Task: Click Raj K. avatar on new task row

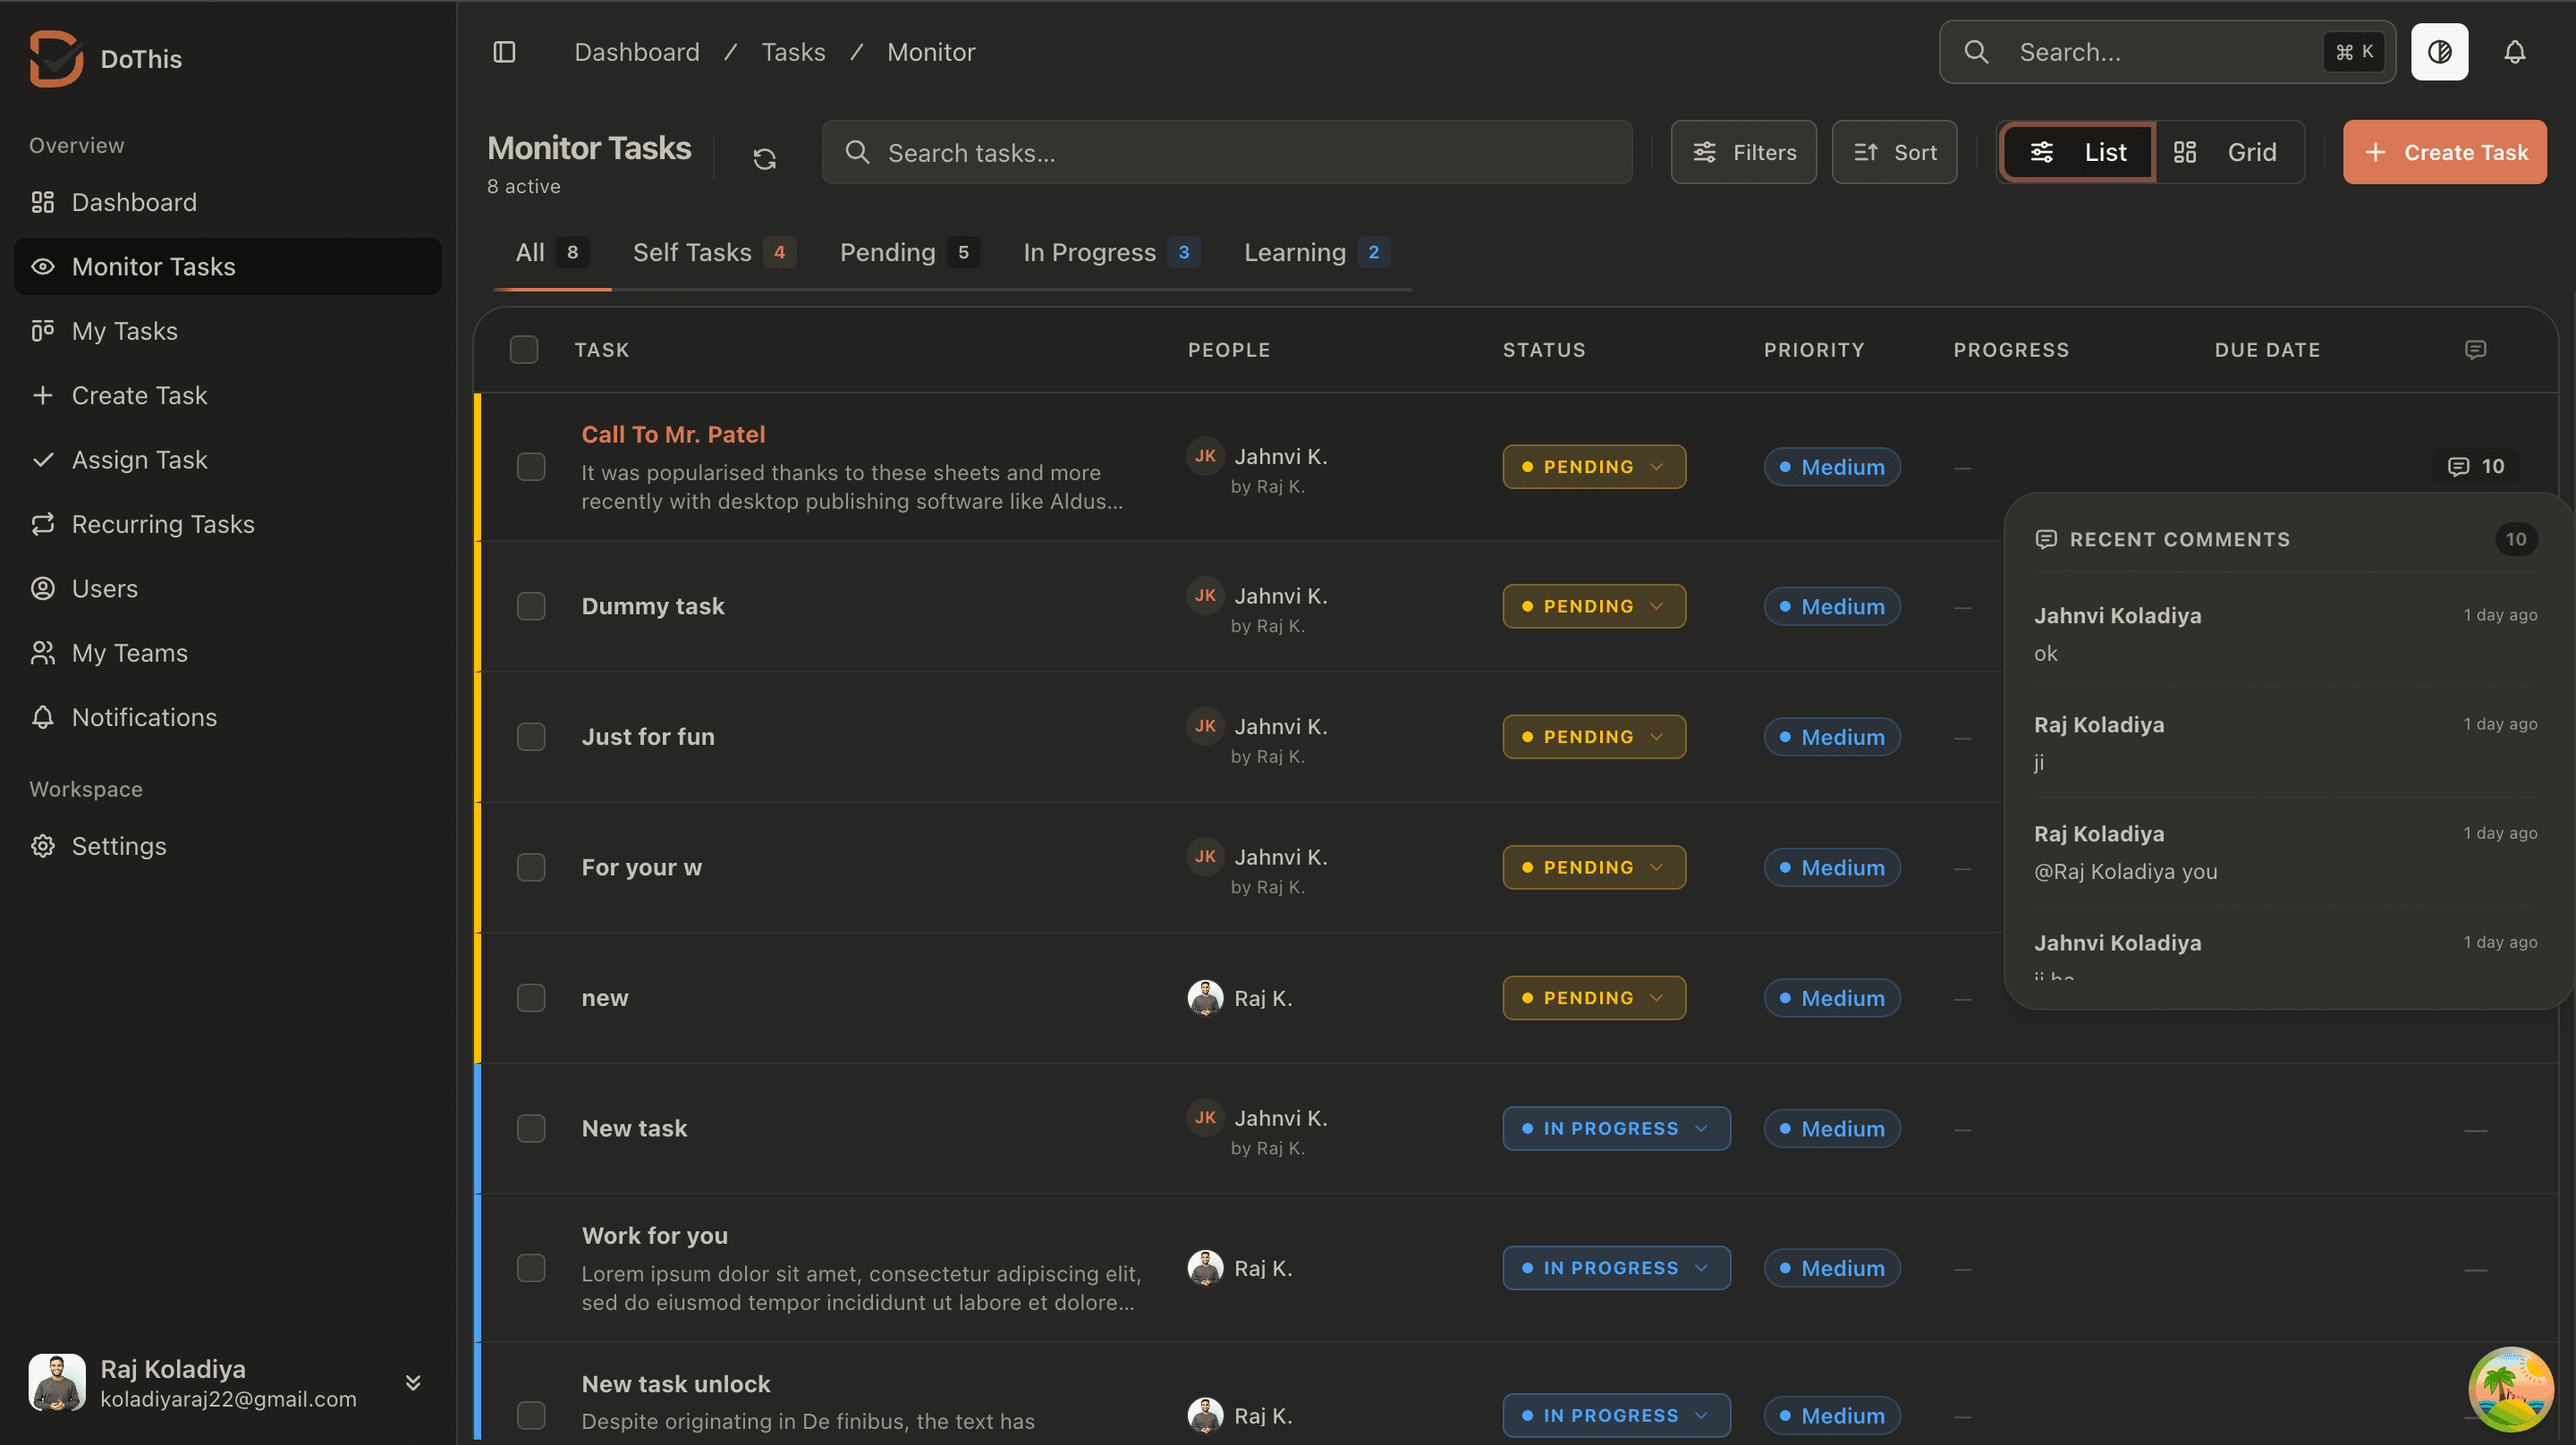Action: [x=1205, y=998]
